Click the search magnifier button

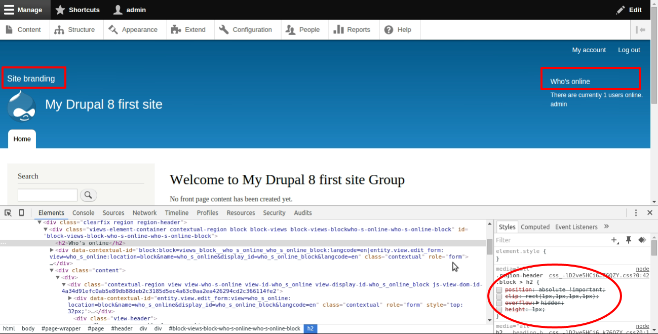click(89, 195)
